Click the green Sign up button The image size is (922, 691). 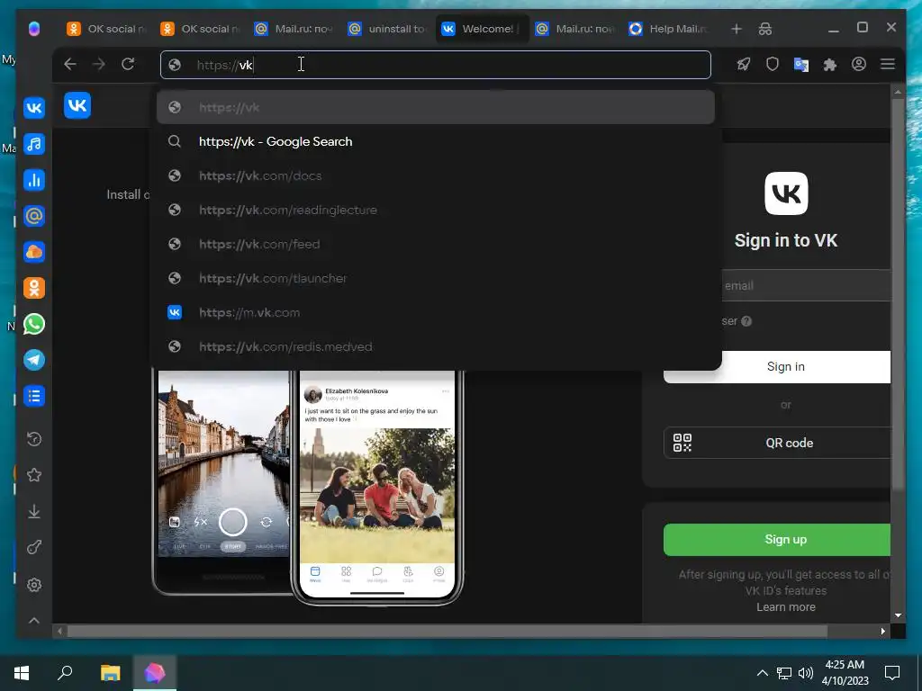point(777,540)
